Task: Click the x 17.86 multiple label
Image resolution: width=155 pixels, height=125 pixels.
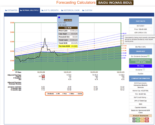Action: click(x=124, y=48)
